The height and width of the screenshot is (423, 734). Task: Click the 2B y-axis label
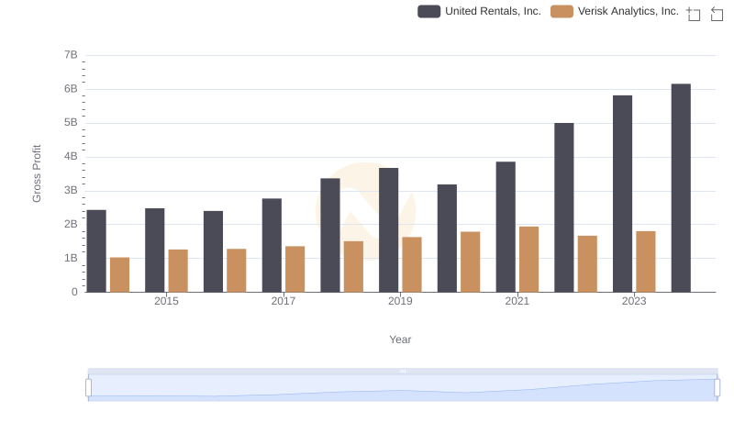71,224
